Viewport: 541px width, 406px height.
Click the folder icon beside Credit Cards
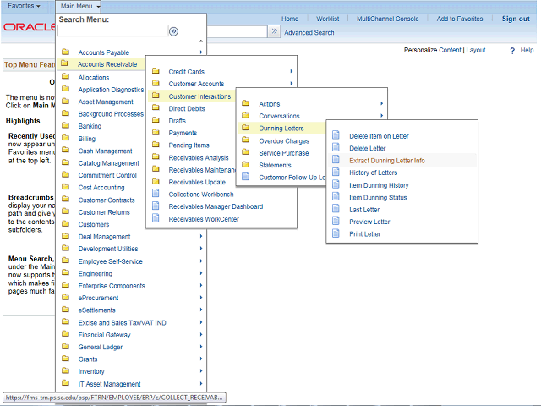click(x=156, y=71)
